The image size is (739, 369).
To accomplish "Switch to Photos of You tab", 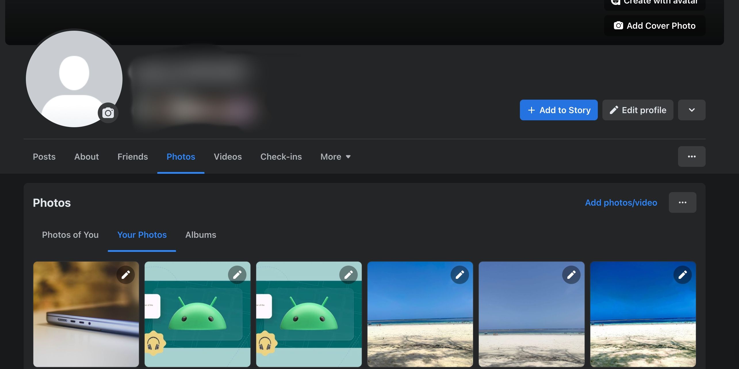I will tap(70, 235).
